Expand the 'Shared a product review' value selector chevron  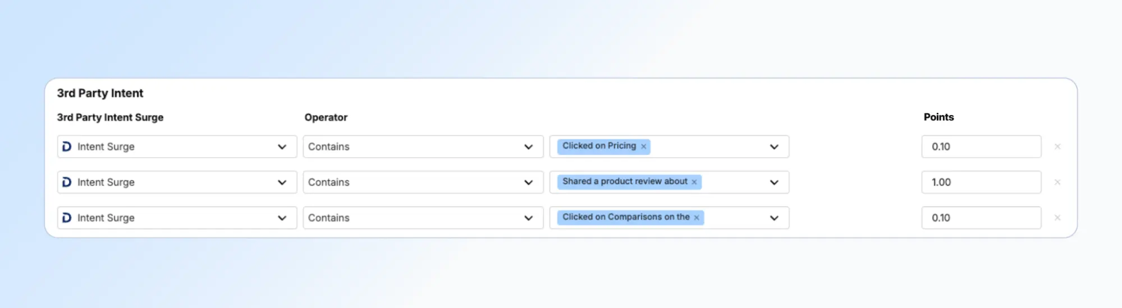774,182
